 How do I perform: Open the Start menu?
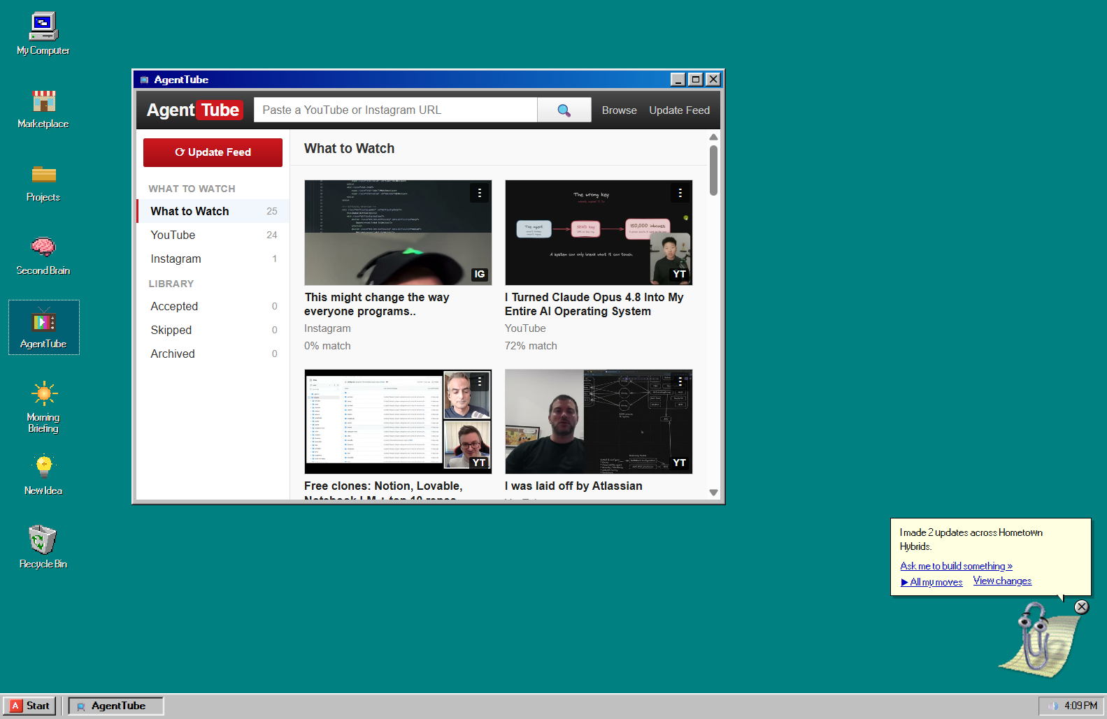(x=30, y=706)
